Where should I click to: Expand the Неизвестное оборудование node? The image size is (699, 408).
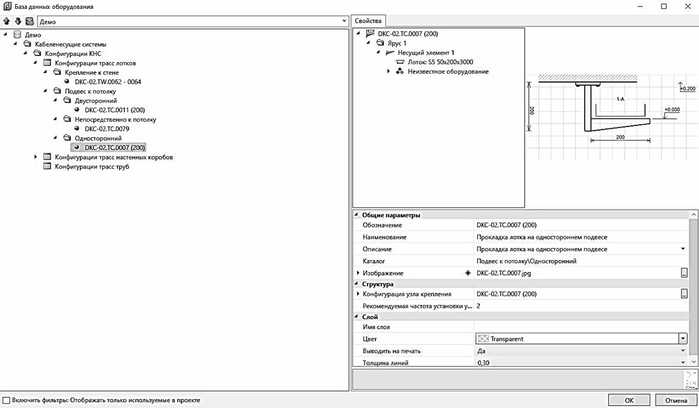click(x=388, y=72)
